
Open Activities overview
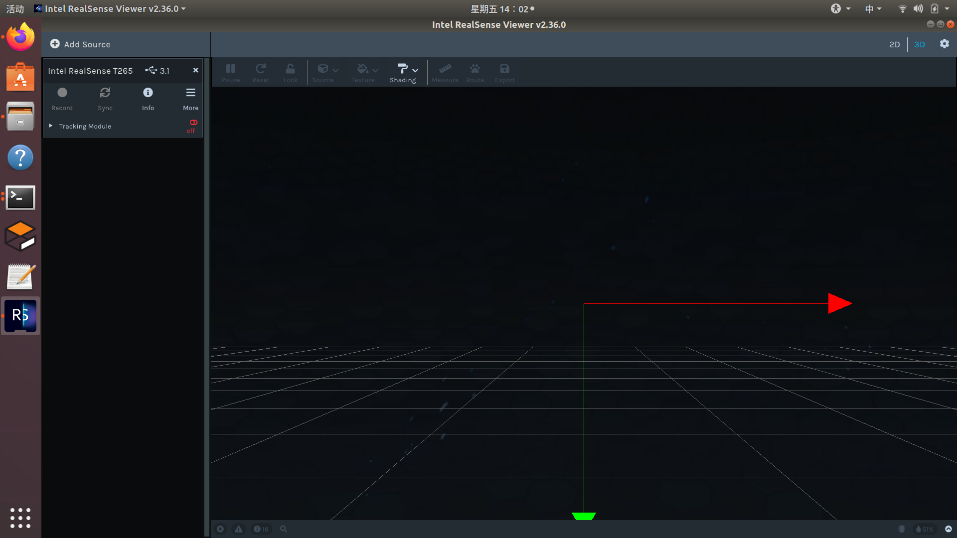click(x=15, y=8)
